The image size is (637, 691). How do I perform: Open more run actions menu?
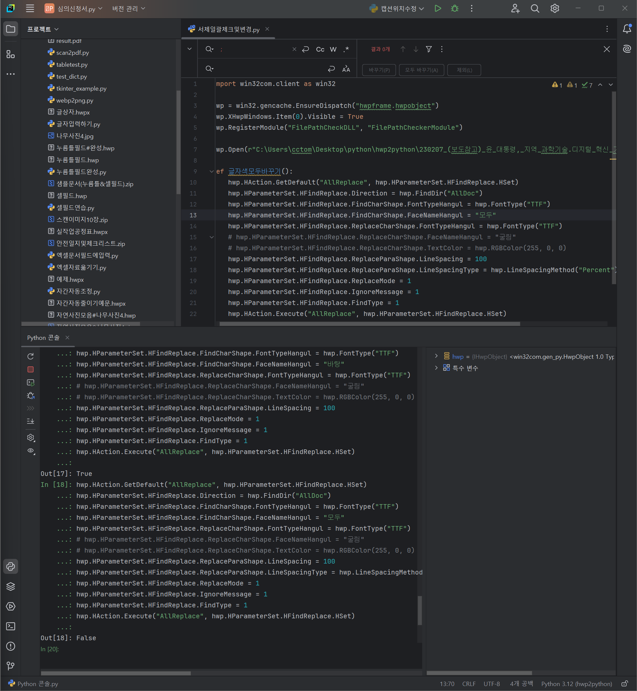(x=472, y=9)
